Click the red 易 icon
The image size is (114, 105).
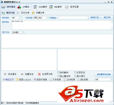coord(39,74)
